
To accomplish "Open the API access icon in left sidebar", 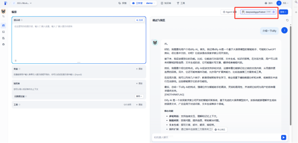I will coord(4,32).
